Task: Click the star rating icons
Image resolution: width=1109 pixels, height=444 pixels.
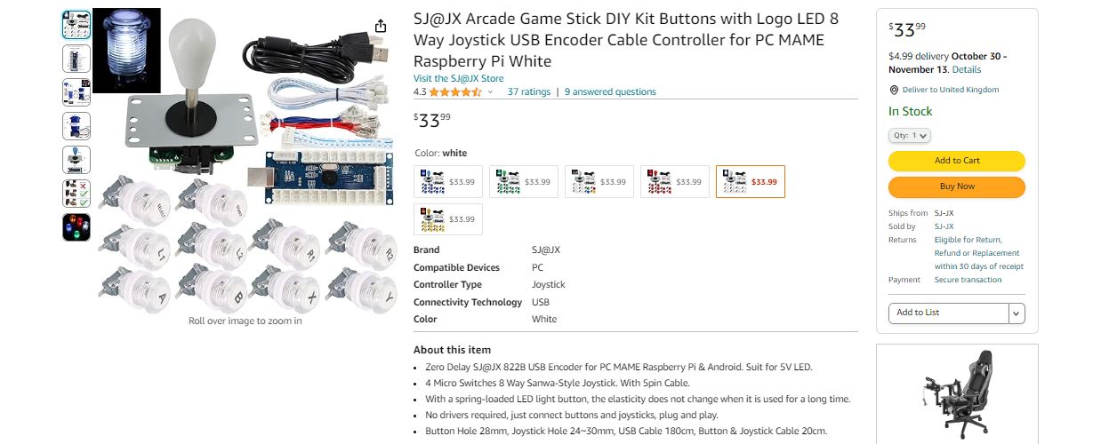Action: coord(455,91)
